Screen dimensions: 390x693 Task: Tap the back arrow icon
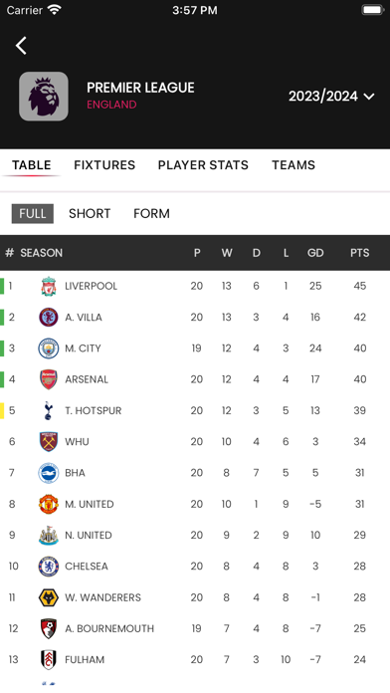pos(21,46)
